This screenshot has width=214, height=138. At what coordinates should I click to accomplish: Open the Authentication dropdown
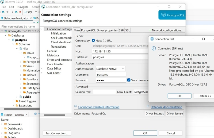110,69
